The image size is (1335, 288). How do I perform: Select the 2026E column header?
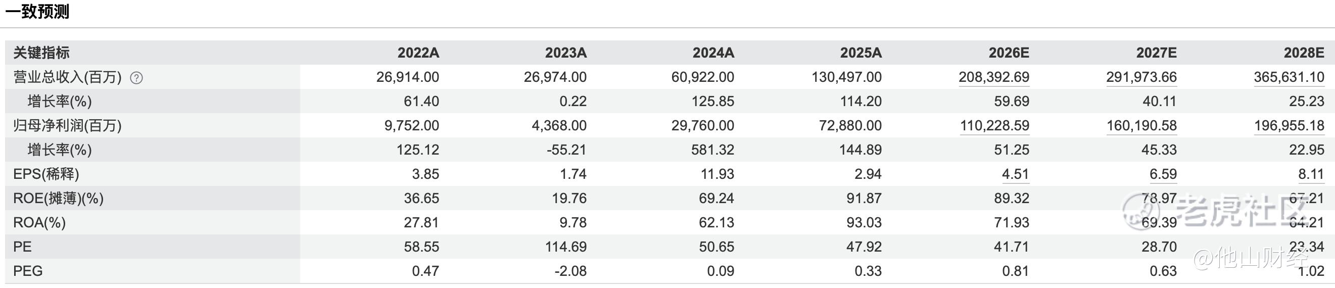(1009, 53)
